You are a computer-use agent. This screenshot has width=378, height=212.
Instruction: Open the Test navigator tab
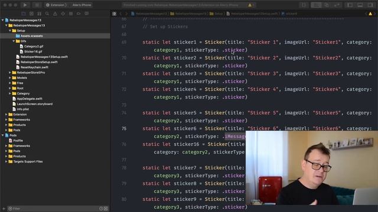coord(63,14)
